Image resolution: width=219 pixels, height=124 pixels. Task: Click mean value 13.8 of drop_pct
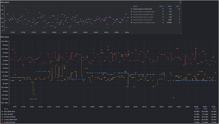click(170, 17)
